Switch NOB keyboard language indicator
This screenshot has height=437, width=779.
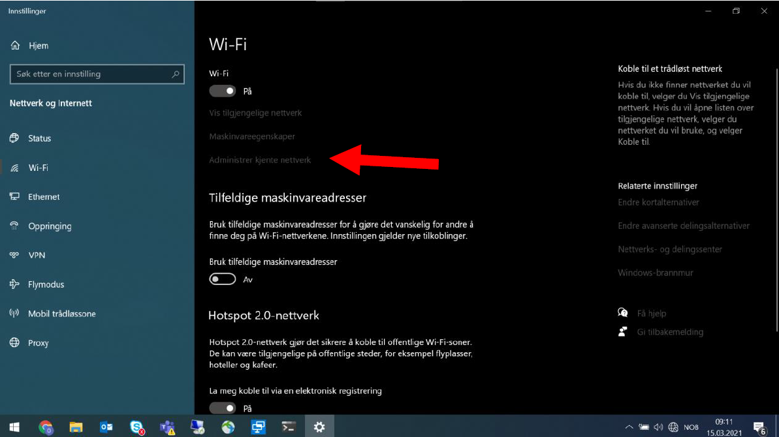(x=691, y=427)
